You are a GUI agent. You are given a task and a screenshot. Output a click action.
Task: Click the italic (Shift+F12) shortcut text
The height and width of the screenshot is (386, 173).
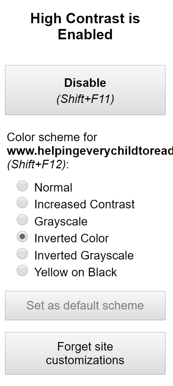pos(37,164)
